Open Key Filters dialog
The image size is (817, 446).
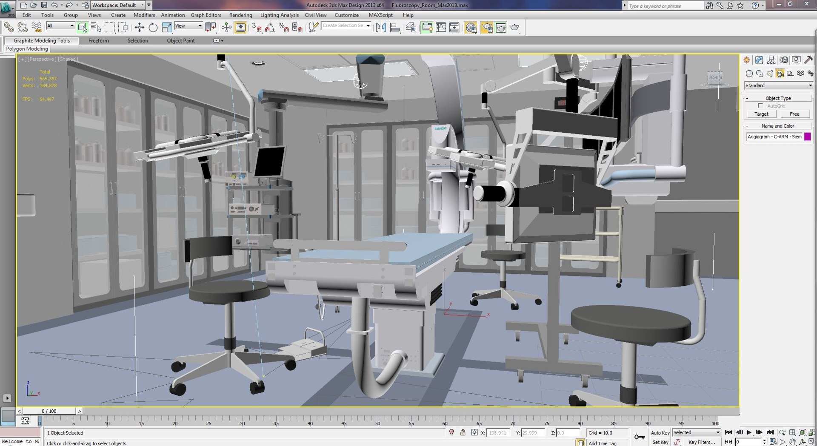tap(702, 442)
